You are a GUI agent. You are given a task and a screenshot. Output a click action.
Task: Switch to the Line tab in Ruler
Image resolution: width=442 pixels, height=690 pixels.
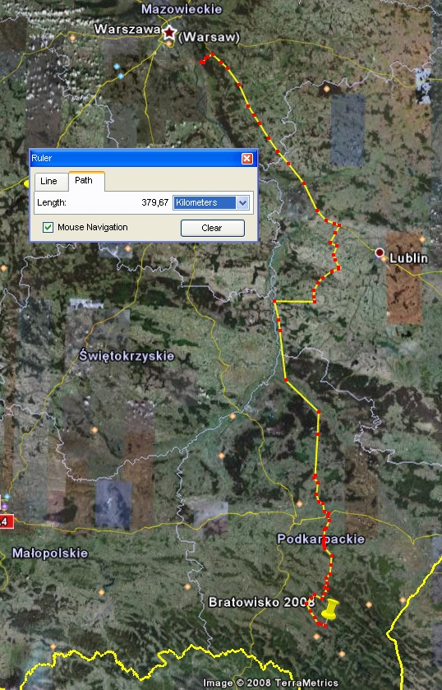(48, 181)
